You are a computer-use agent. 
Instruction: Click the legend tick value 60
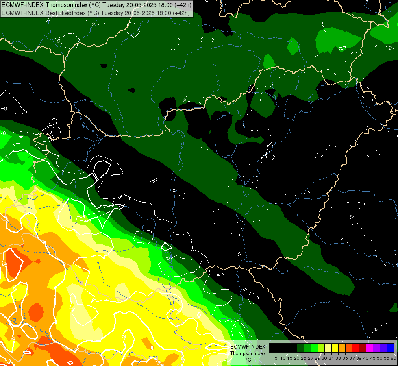coord(394,358)
